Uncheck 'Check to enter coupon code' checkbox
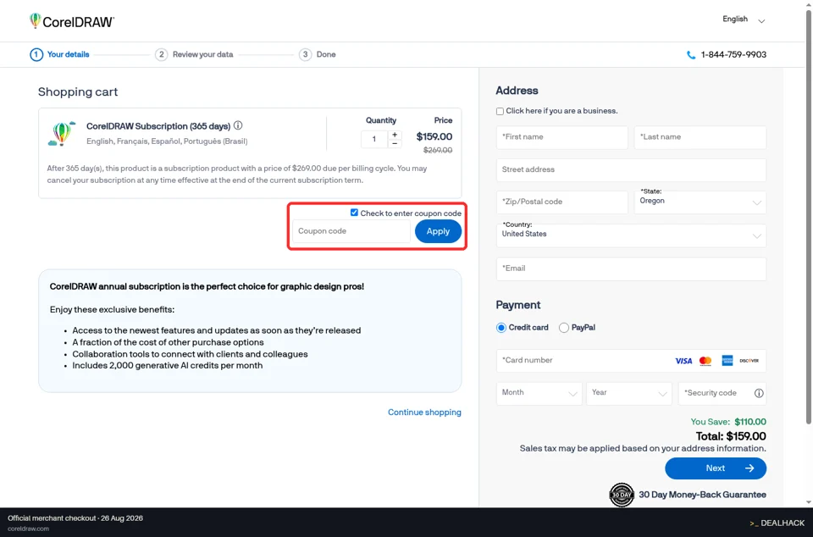The height and width of the screenshot is (537, 813). [354, 213]
